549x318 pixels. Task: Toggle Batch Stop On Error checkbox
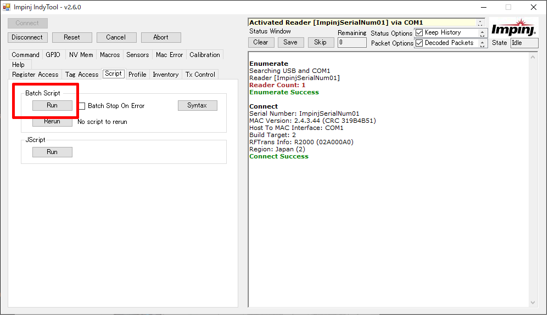[82, 106]
